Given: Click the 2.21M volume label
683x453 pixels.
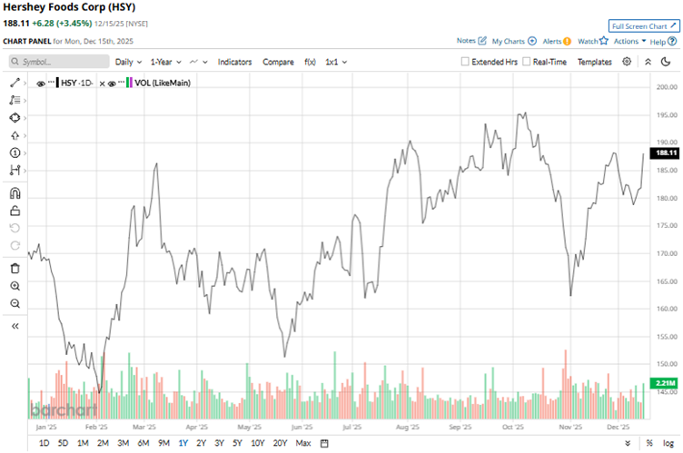Looking at the screenshot, I should point(665,383).
